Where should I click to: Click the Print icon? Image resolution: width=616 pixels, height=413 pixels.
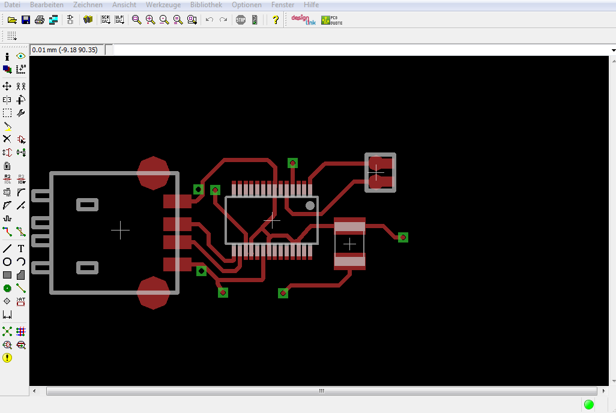tap(40, 20)
